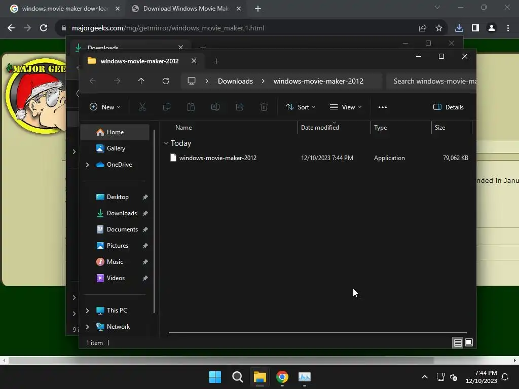Click pin icon beside Downloads

coord(145,213)
